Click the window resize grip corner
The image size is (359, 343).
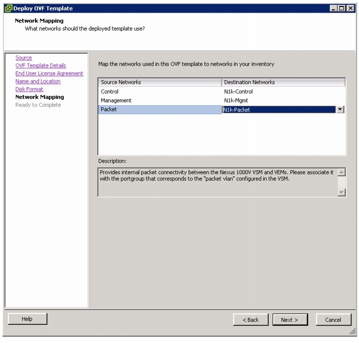pyautogui.click(x=353, y=332)
